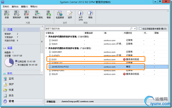Collapse the unprotected computers group
Screen dimensions: 172x108
tap(46, 48)
